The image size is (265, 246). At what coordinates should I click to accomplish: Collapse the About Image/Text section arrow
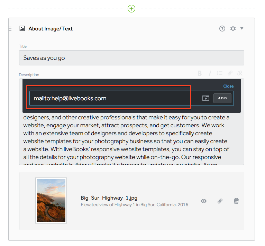[242, 28]
